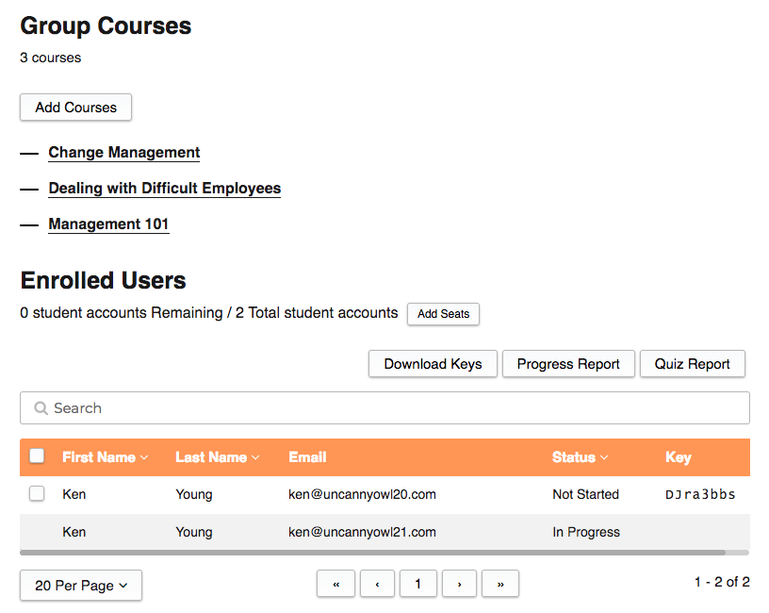The height and width of the screenshot is (613, 769).
Task: Select the checkbox for ken@uncannyowl20.com
Action: 37,493
